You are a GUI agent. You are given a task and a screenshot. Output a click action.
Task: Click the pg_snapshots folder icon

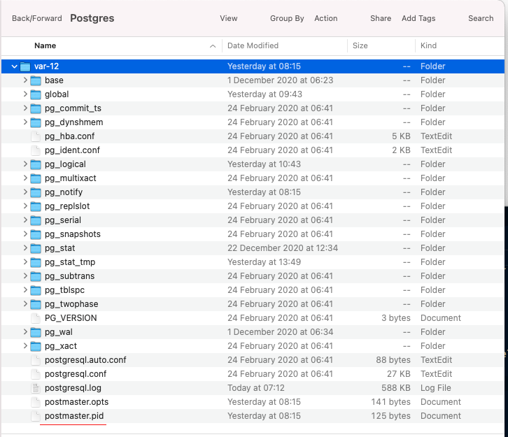pos(36,234)
